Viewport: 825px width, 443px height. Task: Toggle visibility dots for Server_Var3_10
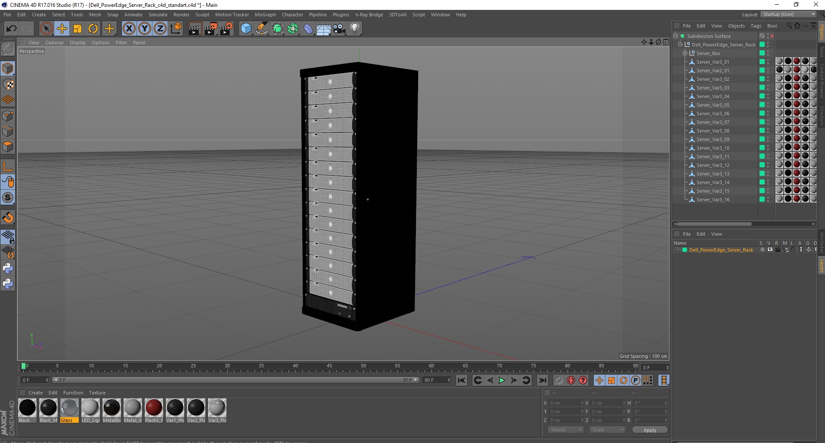click(768, 148)
